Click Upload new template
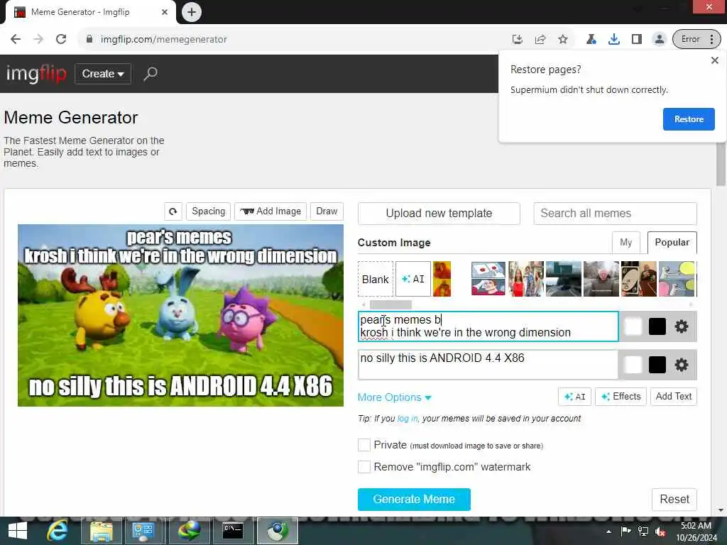727x545 pixels. pyautogui.click(x=439, y=213)
